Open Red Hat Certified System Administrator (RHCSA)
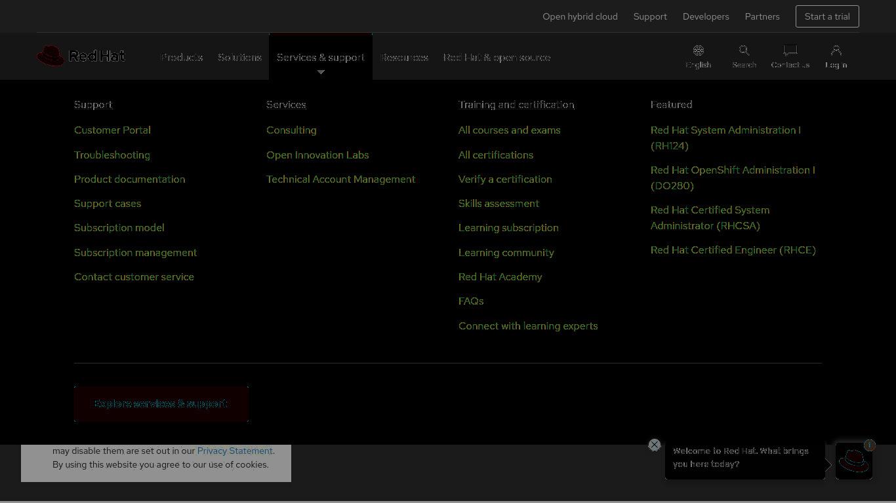 710,217
